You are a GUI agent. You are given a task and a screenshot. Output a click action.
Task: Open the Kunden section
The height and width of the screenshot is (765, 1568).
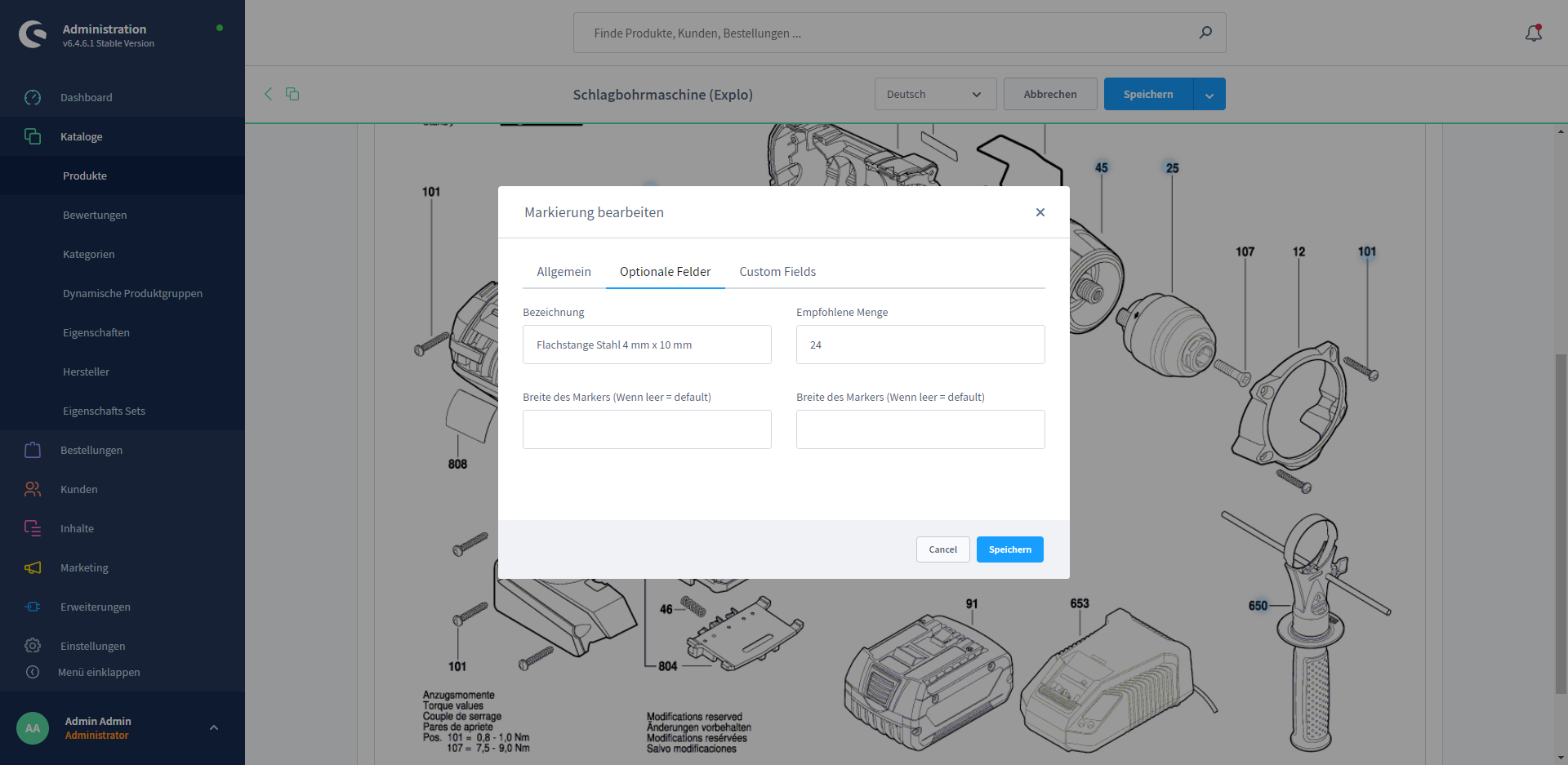click(x=78, y=489)
